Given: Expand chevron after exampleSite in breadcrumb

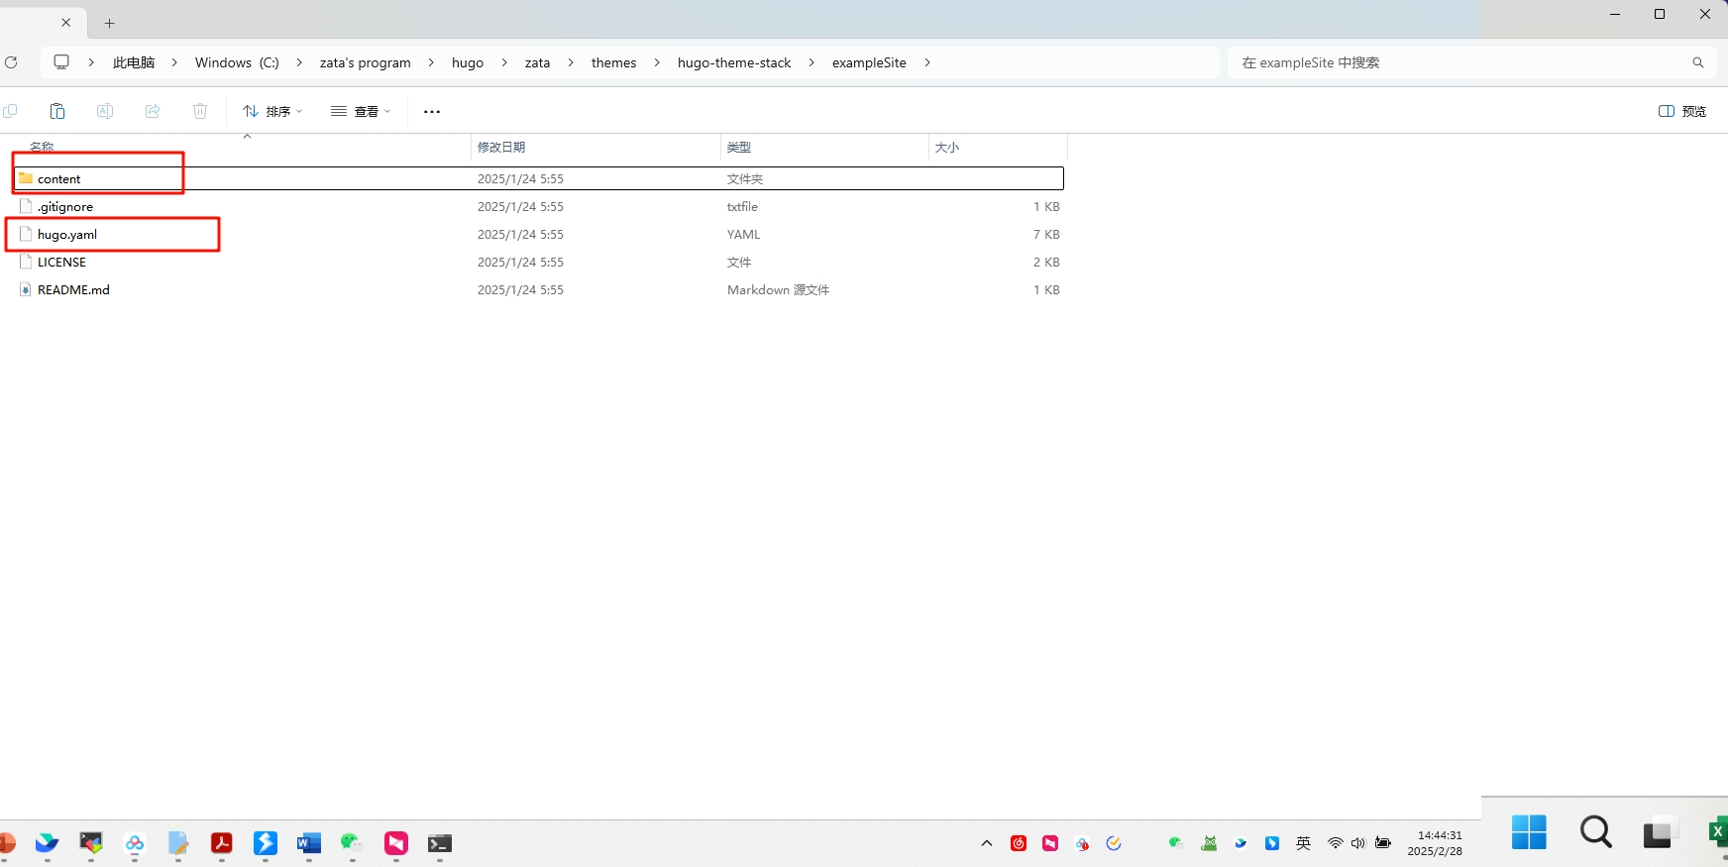Looking at the screenshot, I should (x=927, y=62).
